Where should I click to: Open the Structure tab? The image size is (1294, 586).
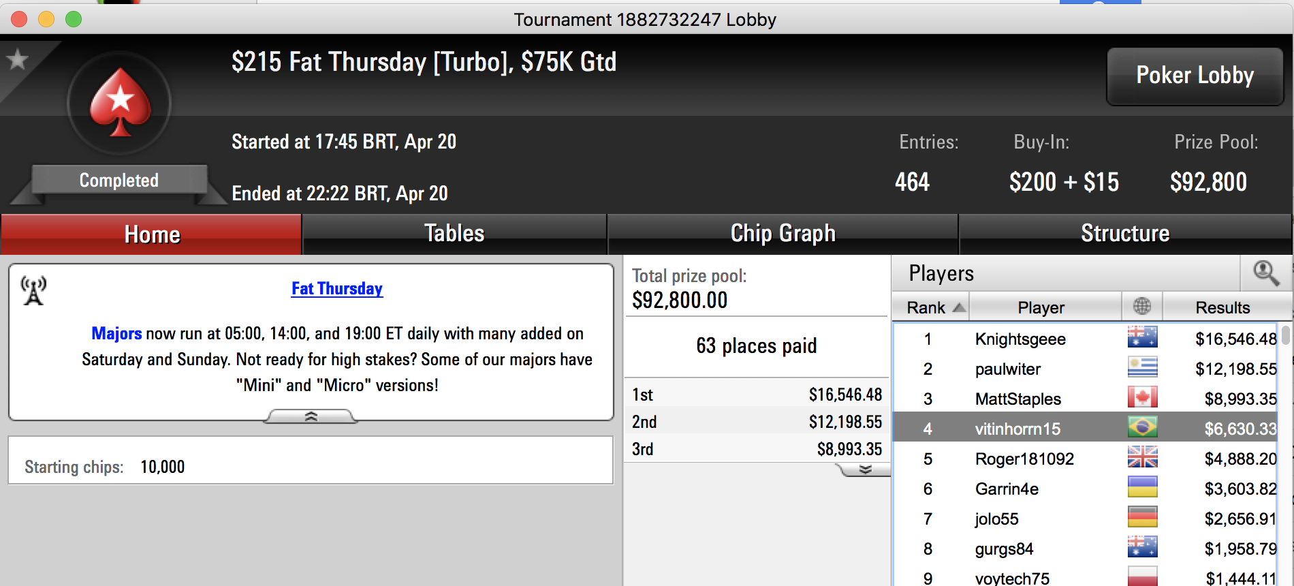coord(1125,234)
